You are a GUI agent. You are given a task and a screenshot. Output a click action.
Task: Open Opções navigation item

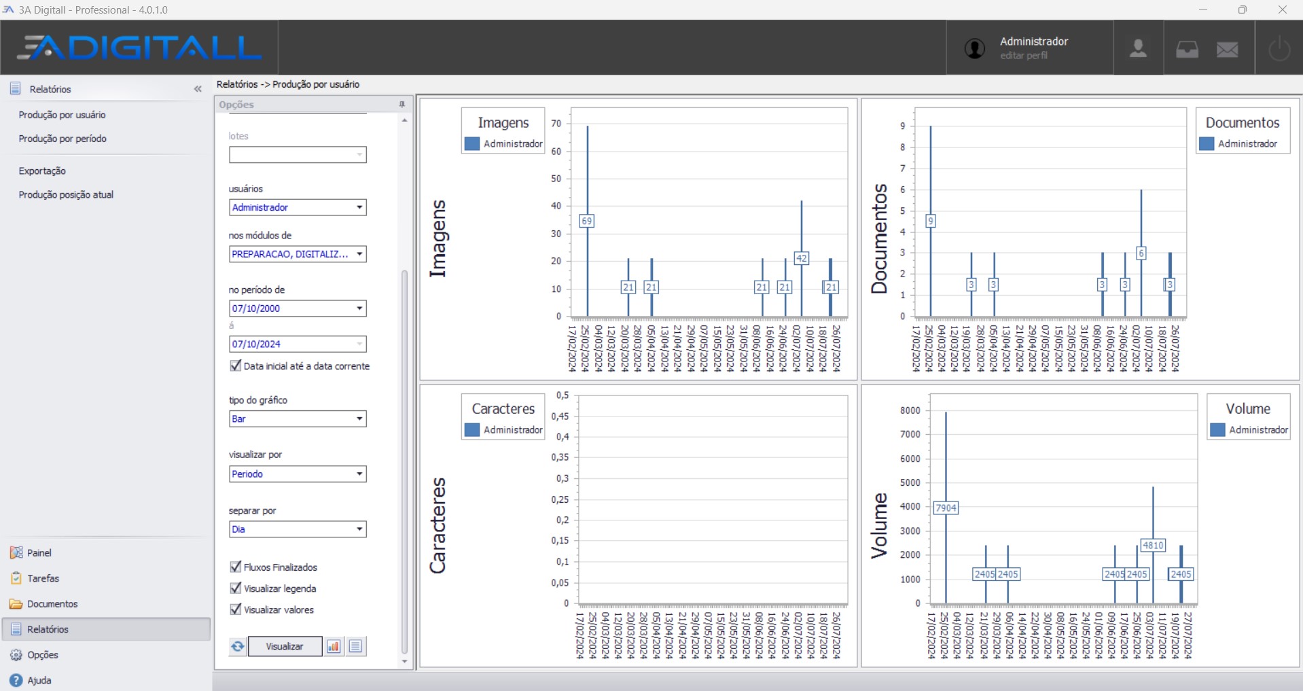pyautogui.click(x=43, y=655)
